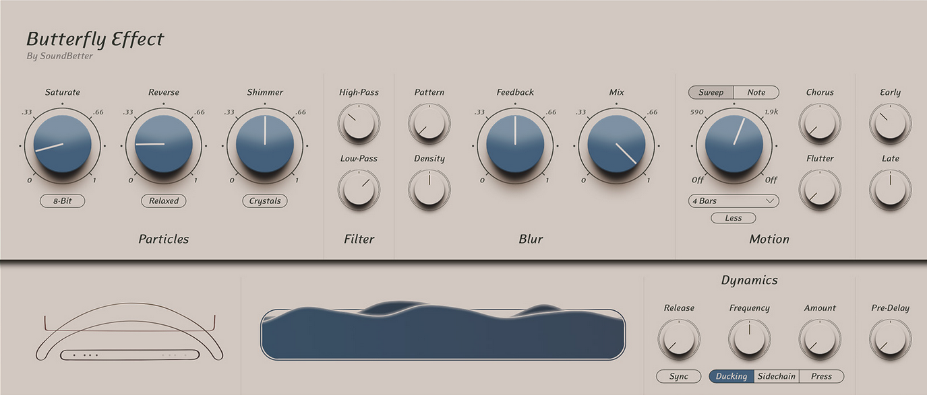Click the Less button in Motion
The width and height of the screenshot is (927, 395).
(x=734, y=218)
